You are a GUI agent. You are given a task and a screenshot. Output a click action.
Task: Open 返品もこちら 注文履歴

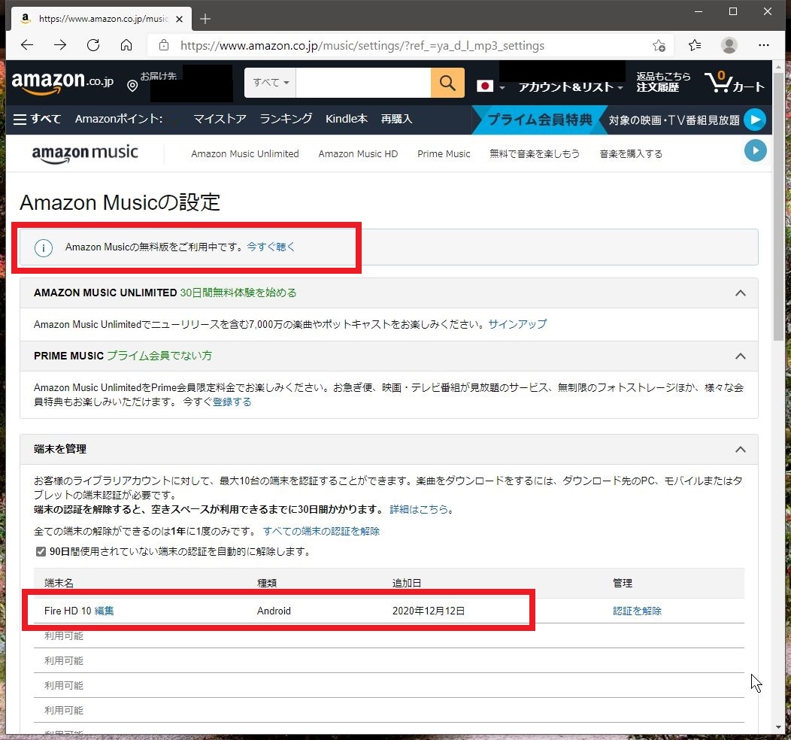[x=663, y=82]
